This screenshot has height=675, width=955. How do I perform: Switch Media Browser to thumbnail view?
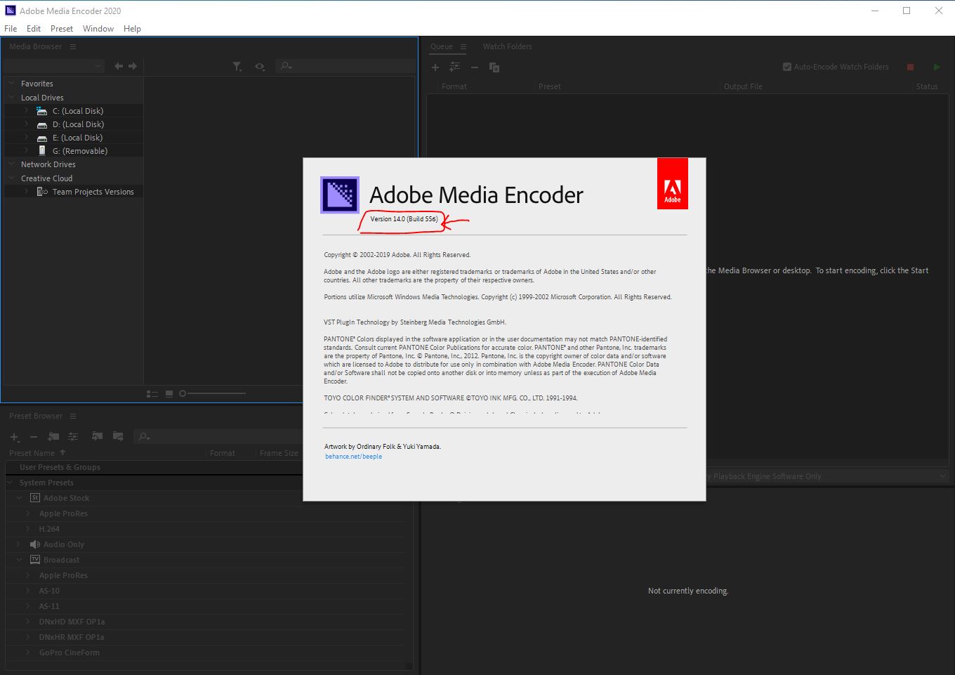pyautogui.click(x=169, y=394)
